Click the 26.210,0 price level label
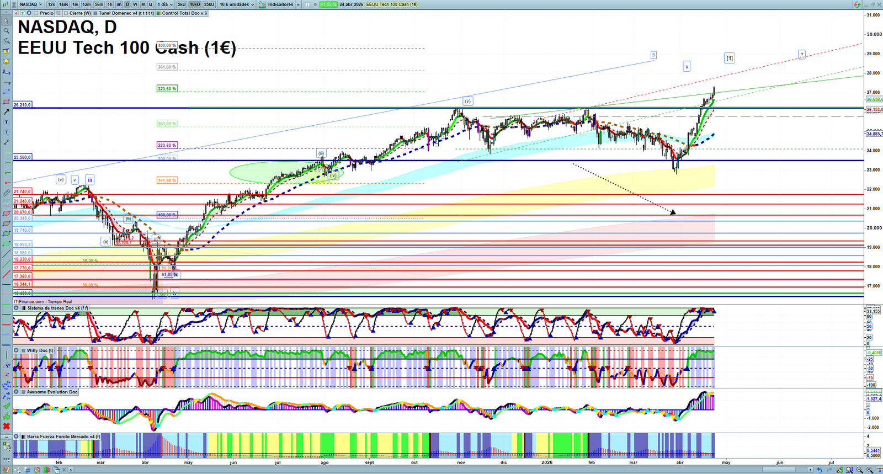Viewport: 883px width, 474px height. (22, 104)
